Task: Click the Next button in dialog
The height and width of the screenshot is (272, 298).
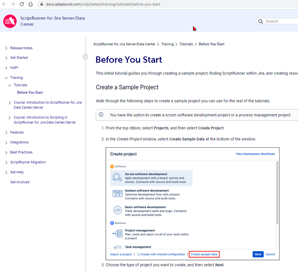Action: pos(258,254)
